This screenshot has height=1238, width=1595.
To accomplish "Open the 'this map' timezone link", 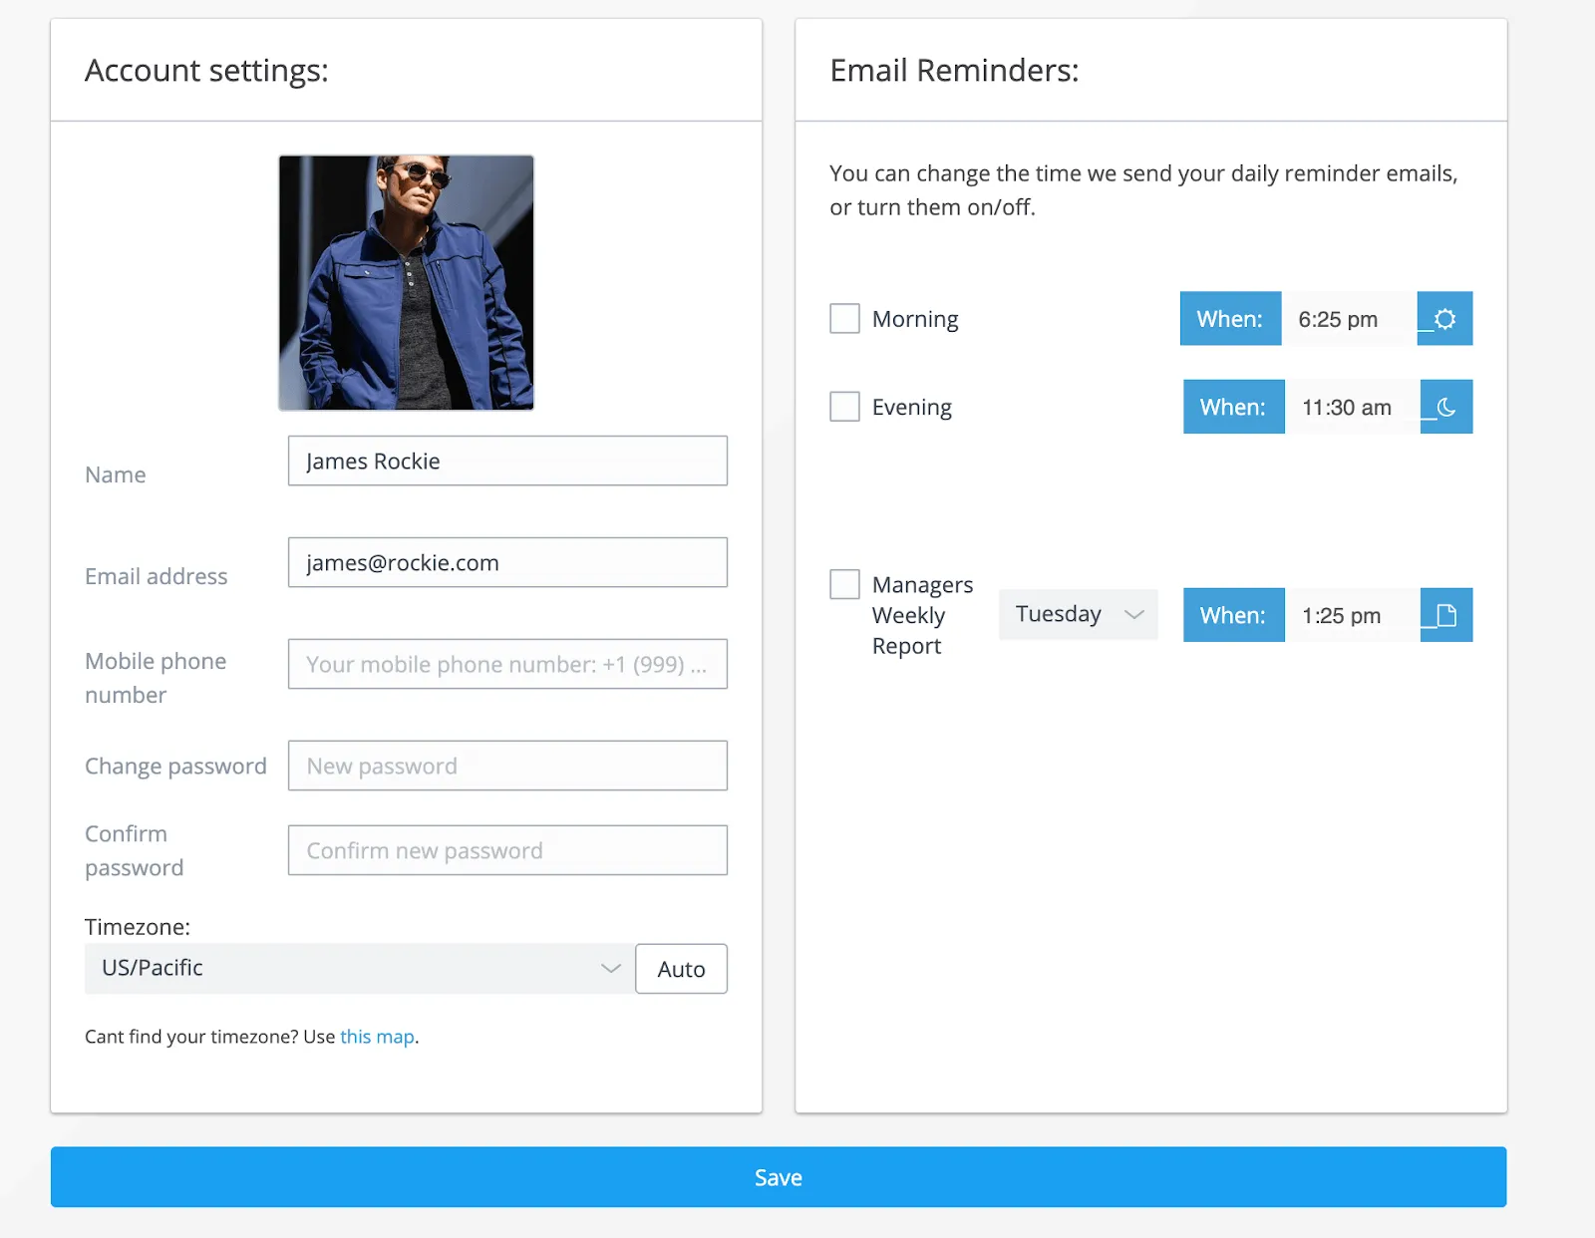I will point(377,1036).
